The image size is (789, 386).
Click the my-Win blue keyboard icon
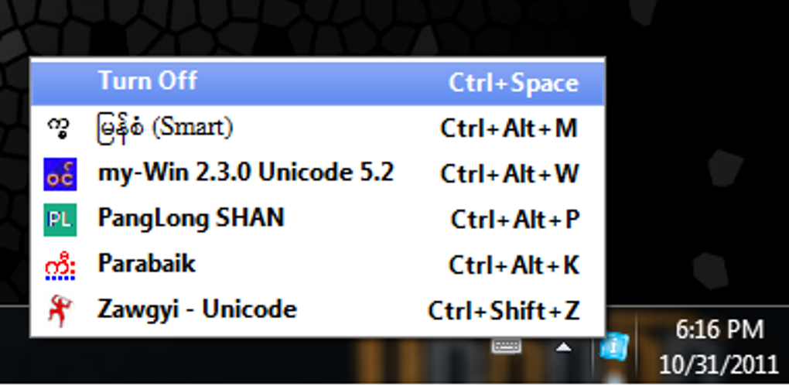tap(60, 173)
